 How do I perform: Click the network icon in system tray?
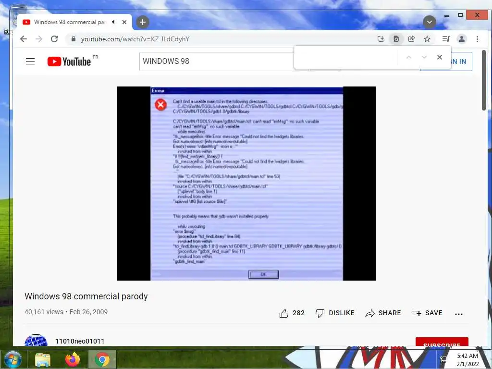[x=443, y=359]
